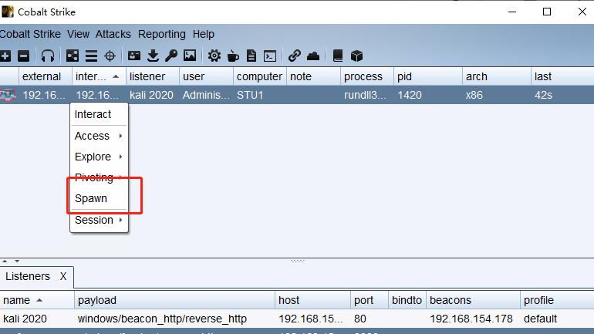Viewport: 594px width, 334px height.
Task: Sort beacons by pid column header
Action: pyautogui.click(x=428, y=76)
